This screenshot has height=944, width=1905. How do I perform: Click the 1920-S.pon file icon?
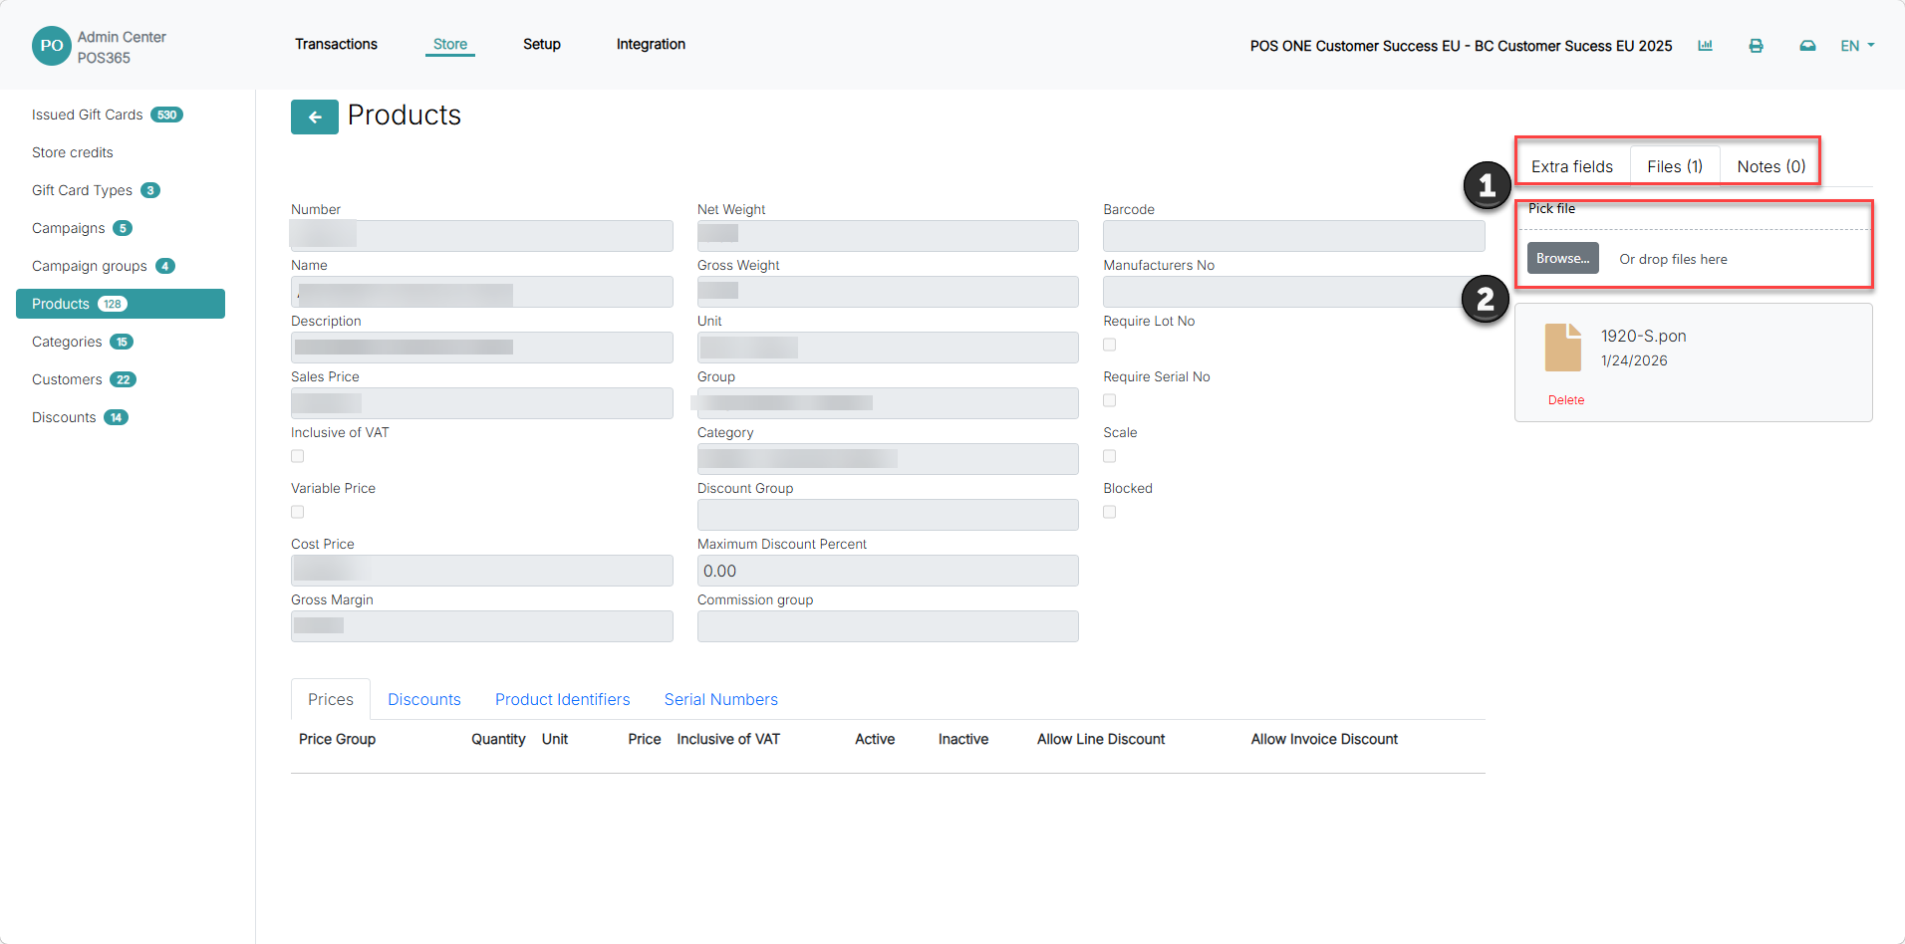(1562, 348)
